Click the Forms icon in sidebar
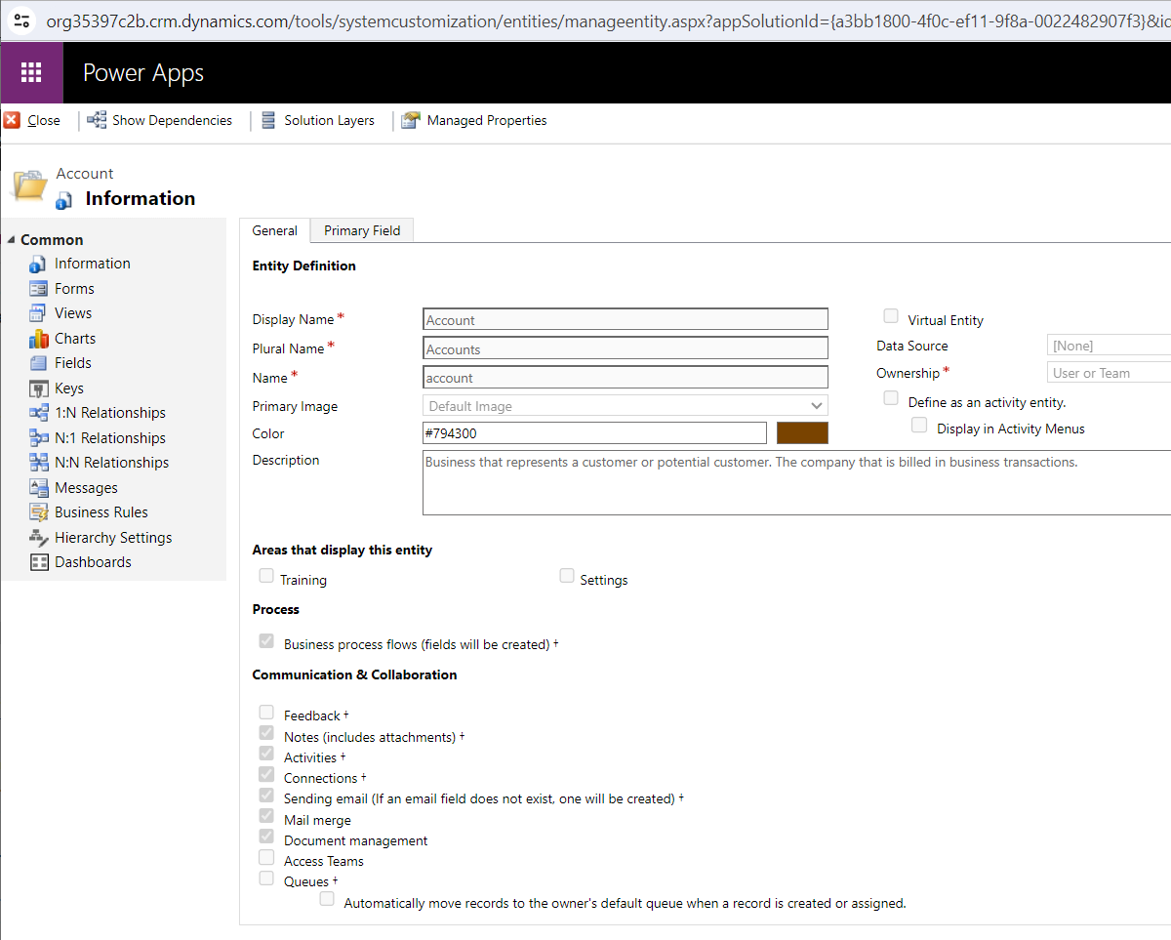Image resolution: width=1171 pixels, height=940 pixels. tap(38, 289)
